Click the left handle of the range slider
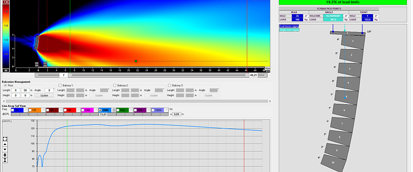 [x=70, y=75]
